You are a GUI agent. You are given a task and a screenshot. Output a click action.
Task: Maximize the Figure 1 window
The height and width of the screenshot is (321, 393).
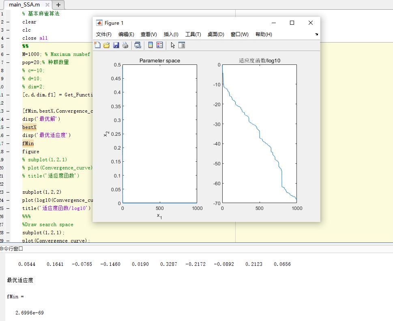(292, 23)
